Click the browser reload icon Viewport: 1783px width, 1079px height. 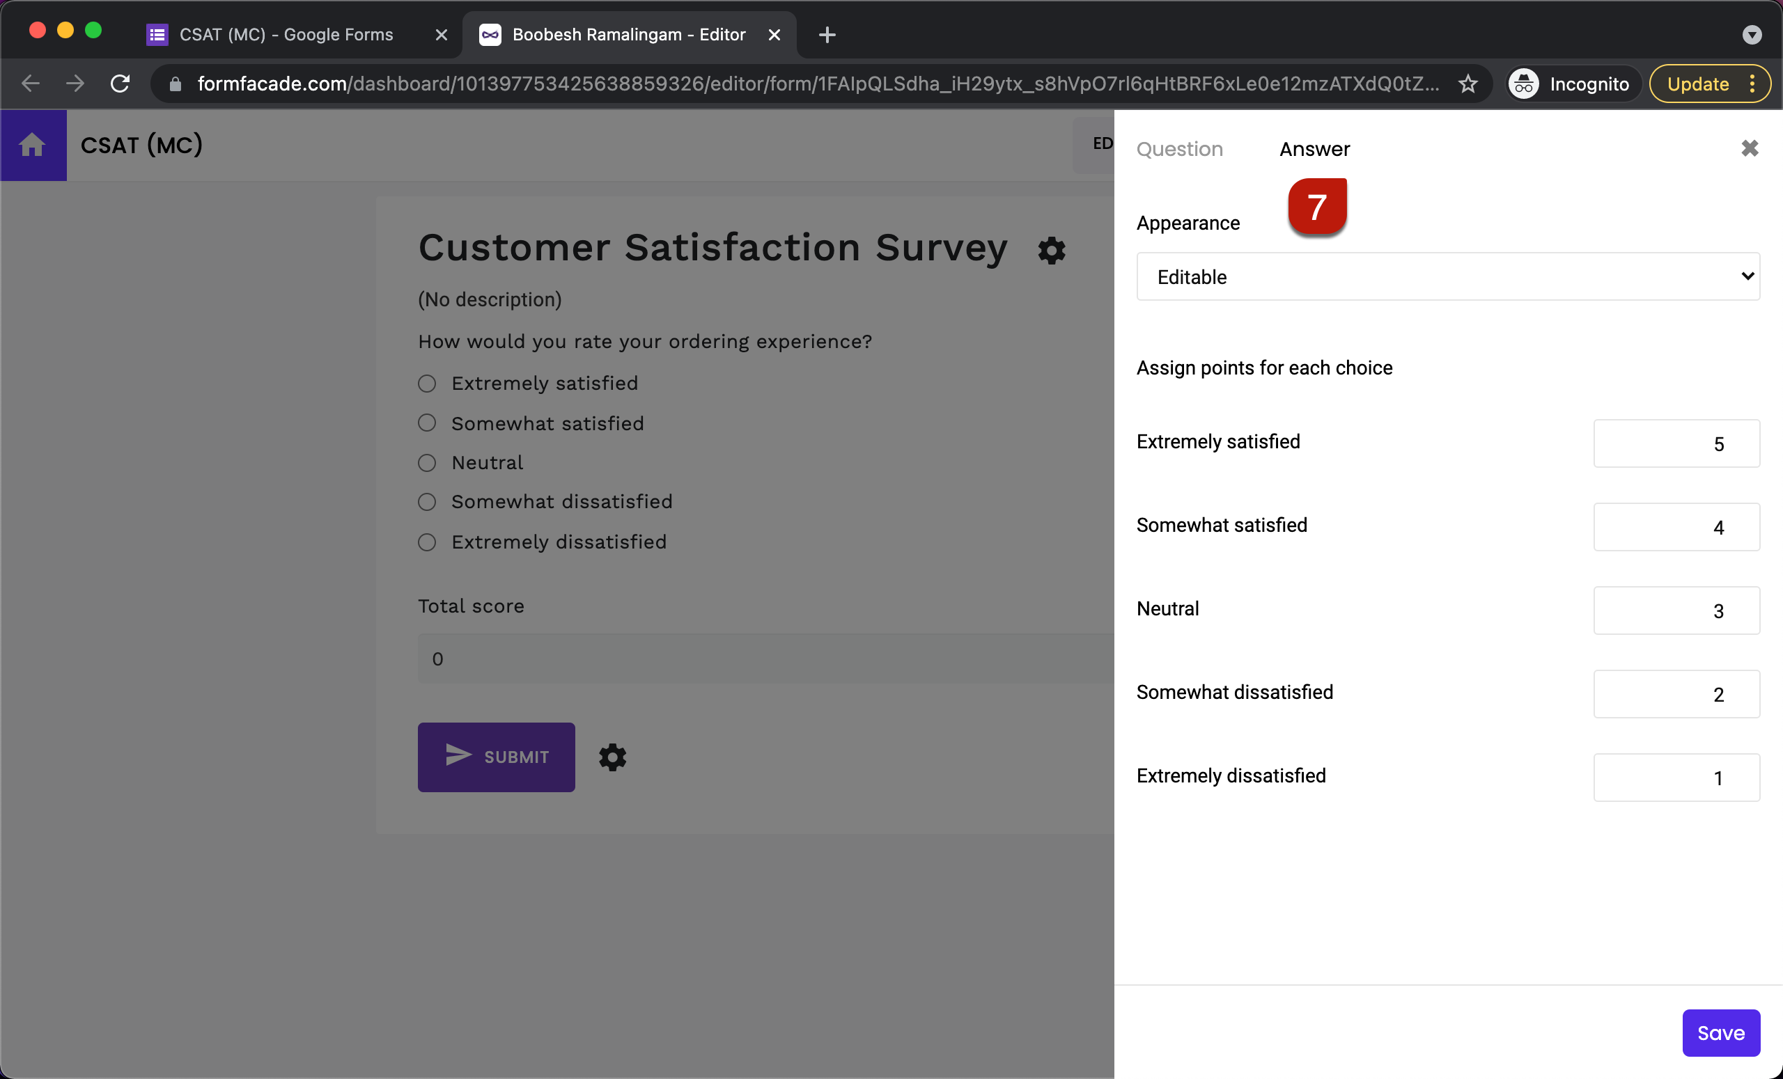[120, 83]
